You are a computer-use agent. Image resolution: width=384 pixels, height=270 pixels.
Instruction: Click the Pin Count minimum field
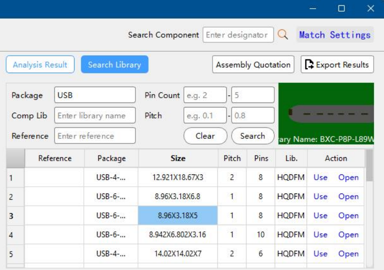pos(205,95)
